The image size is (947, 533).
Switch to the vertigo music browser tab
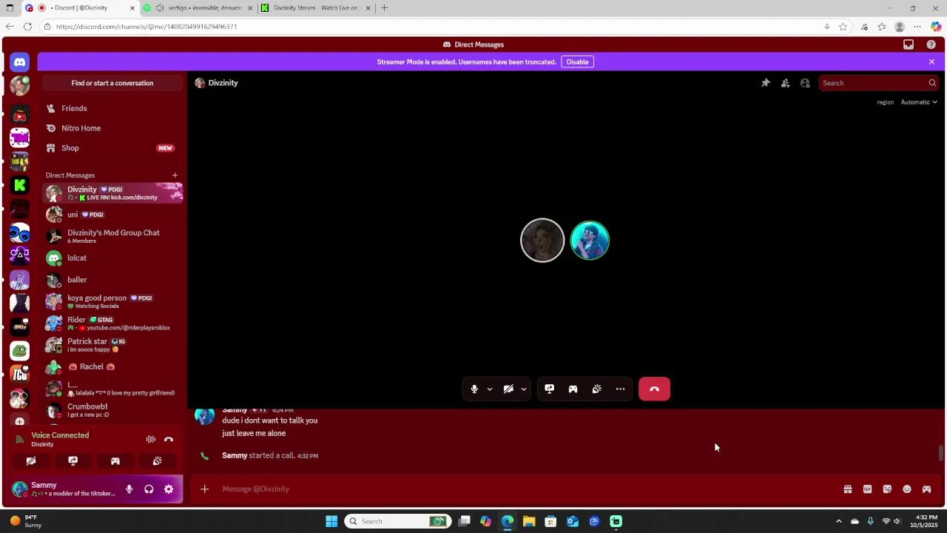pos(199,8)
